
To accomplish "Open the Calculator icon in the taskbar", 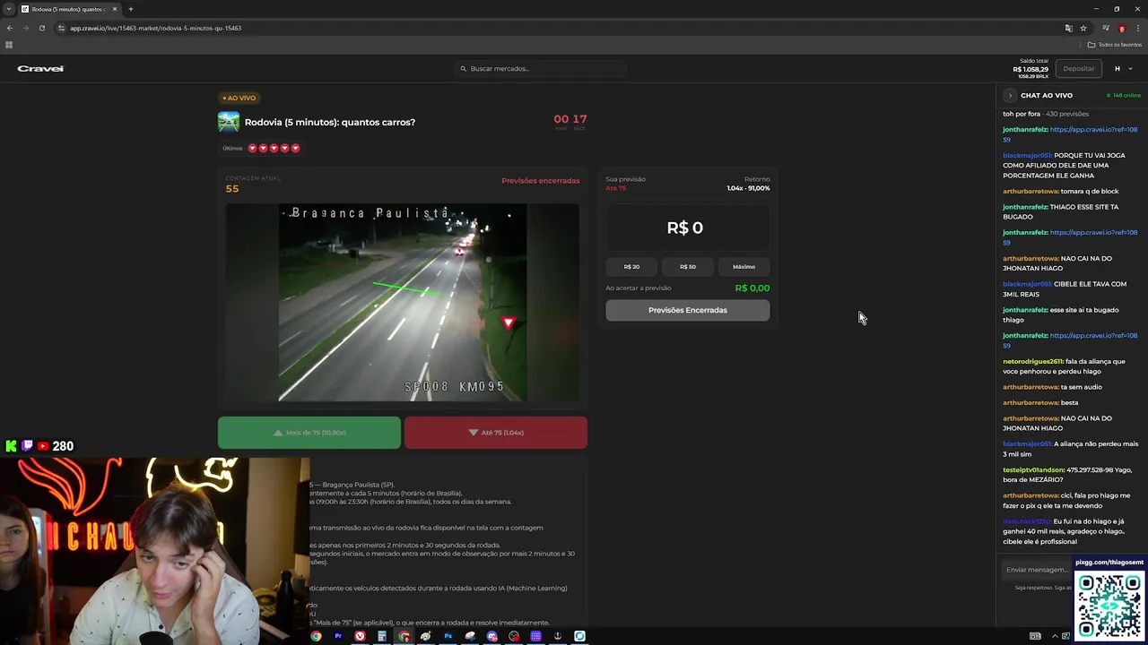I will coord(382,636).
